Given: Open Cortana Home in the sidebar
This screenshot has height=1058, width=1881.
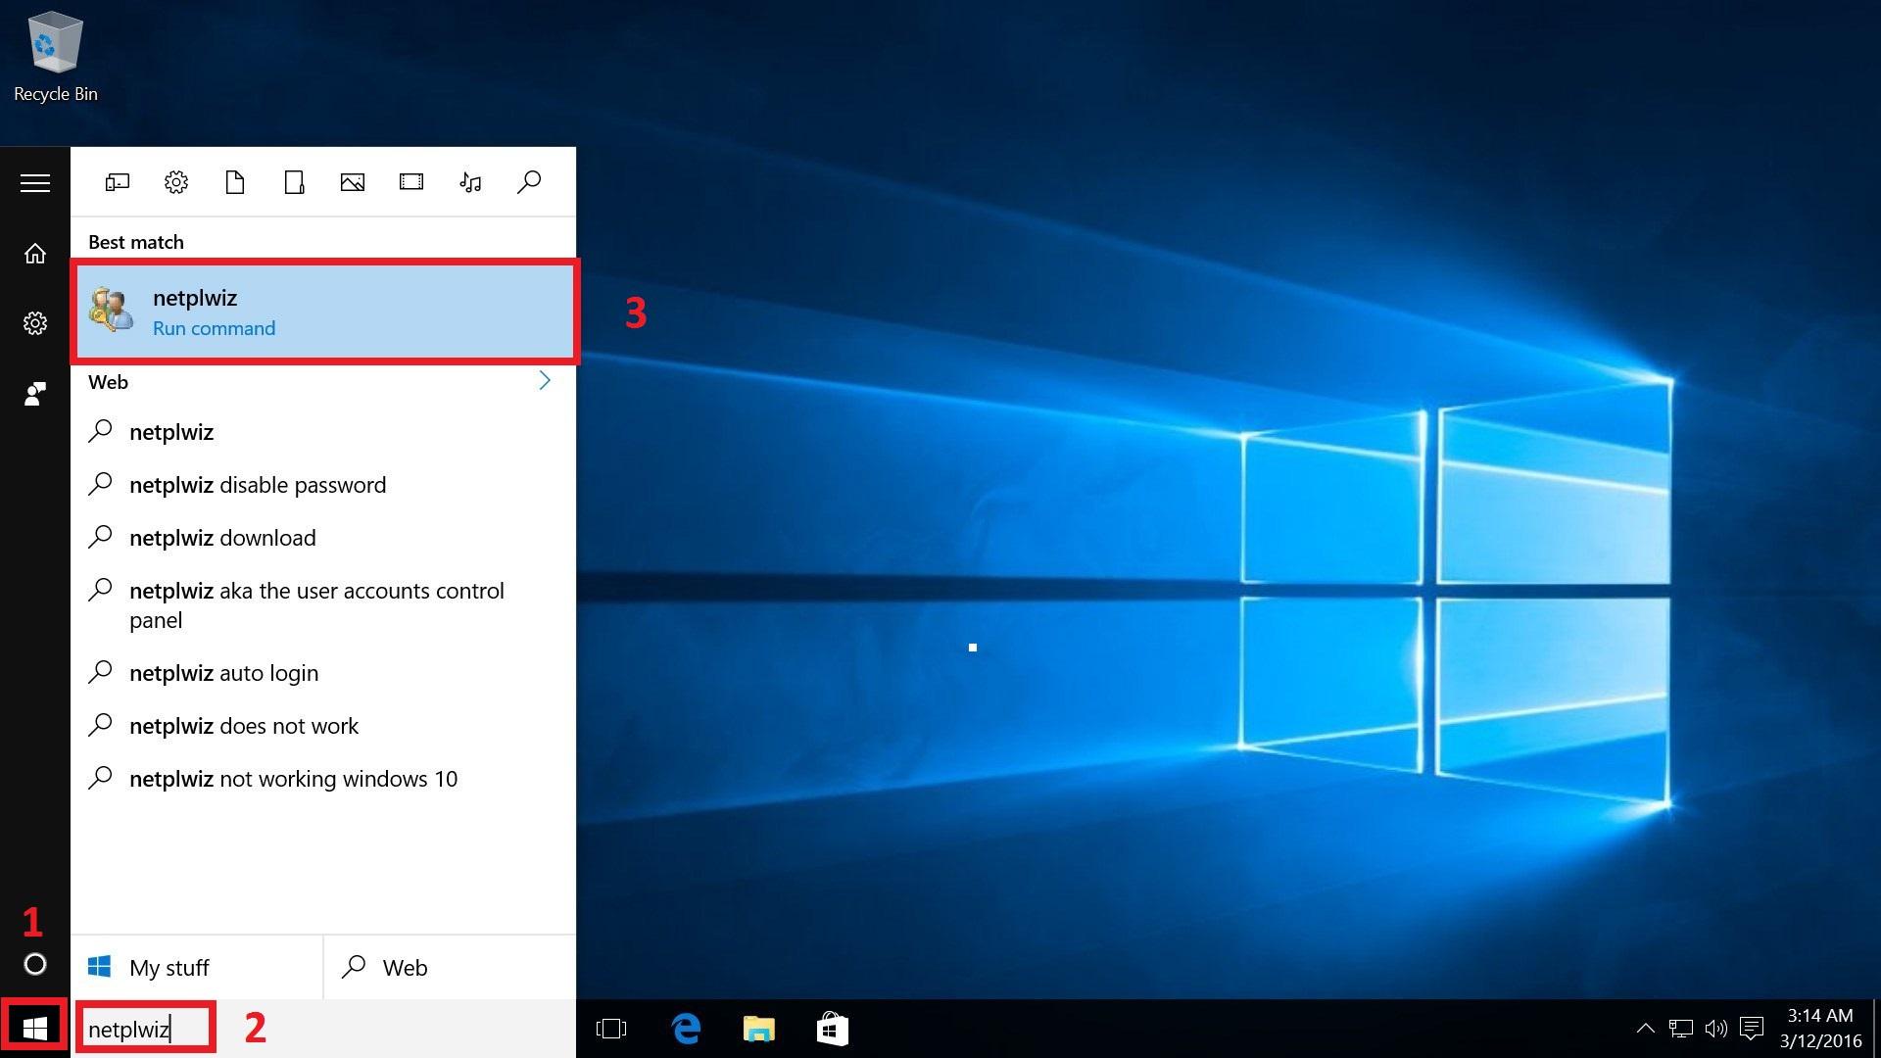Looking at the screenshot, I should pos(34,254).
